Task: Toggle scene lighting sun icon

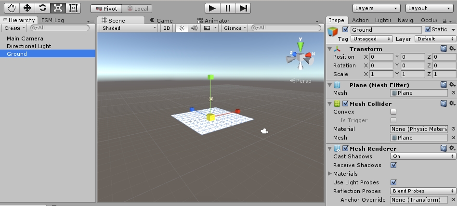Action: pos(182,28)
